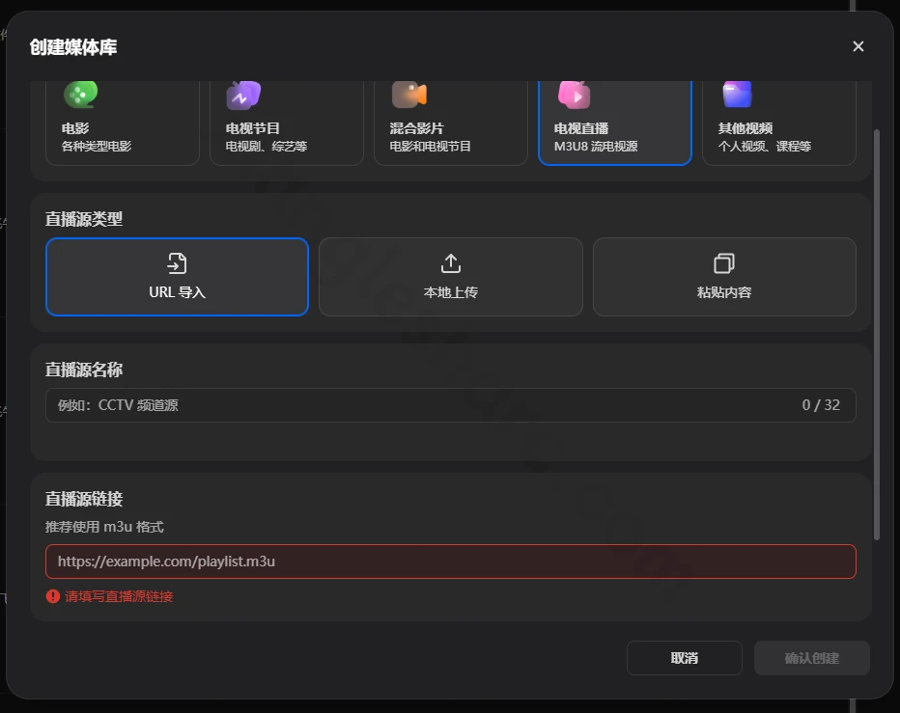This screenshot has height=713, width=900.
Task: Select the 其他视频 library type card
Action: click(x=779, y=123)
